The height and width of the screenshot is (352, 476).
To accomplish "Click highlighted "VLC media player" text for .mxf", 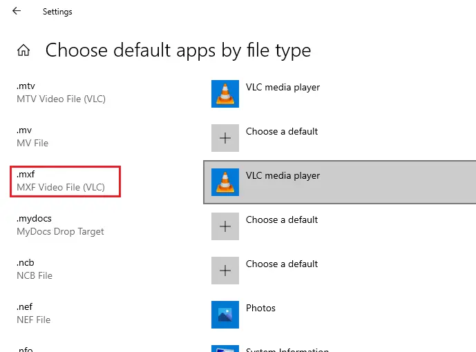I will (x=283, y=175).
